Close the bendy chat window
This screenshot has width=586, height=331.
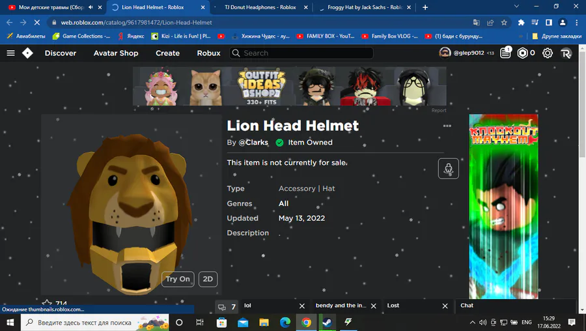[x=373, y=306]
